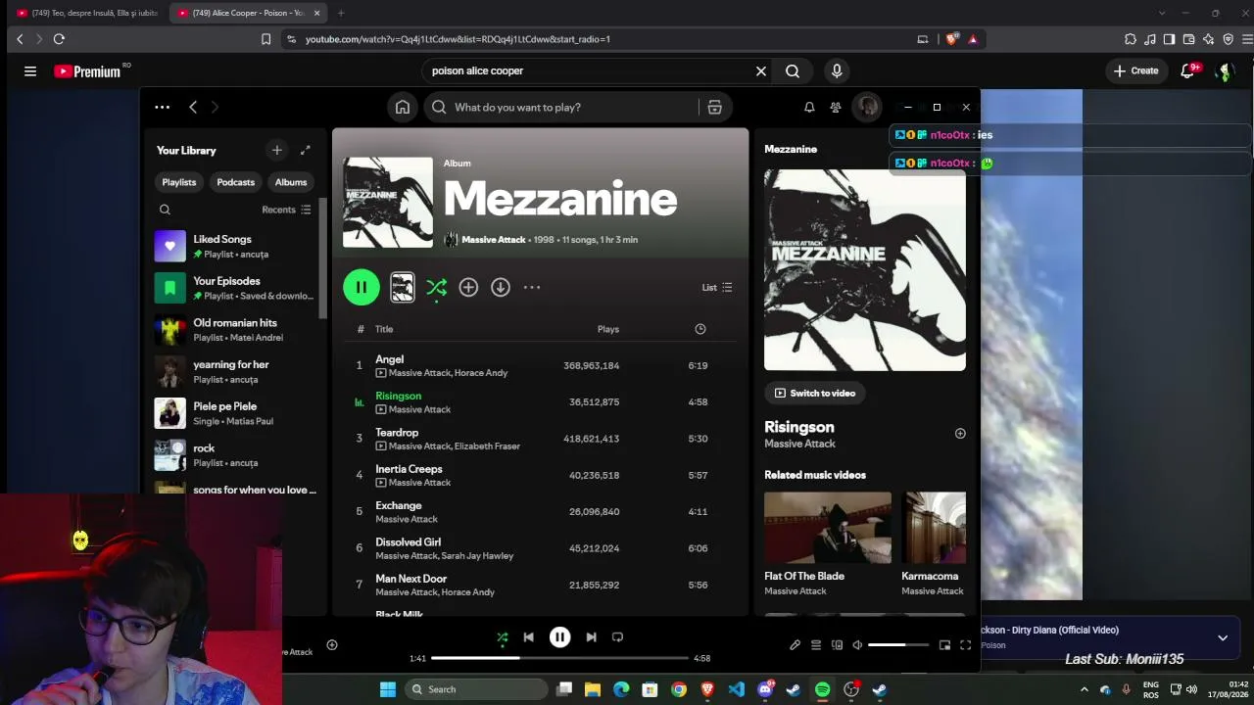
Task: Filter library by Podcasts
Action: pos(235,182)
